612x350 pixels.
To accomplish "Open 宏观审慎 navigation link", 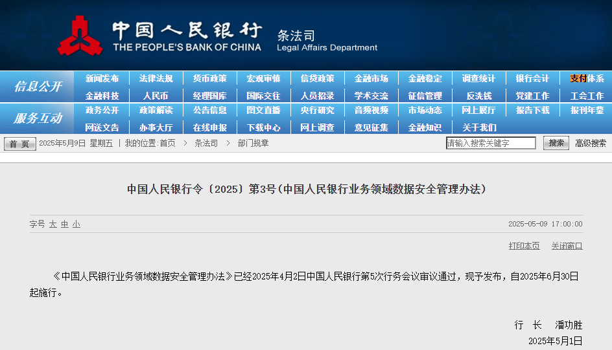I will [x=263, y=79].
